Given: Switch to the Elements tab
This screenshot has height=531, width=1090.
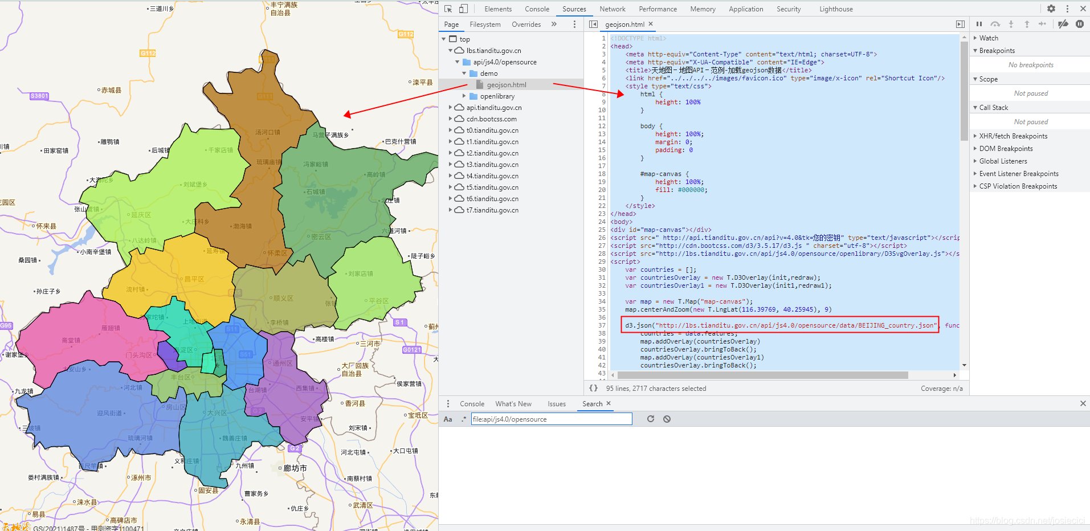Looking at the screenshot, I should coord(498,9).
